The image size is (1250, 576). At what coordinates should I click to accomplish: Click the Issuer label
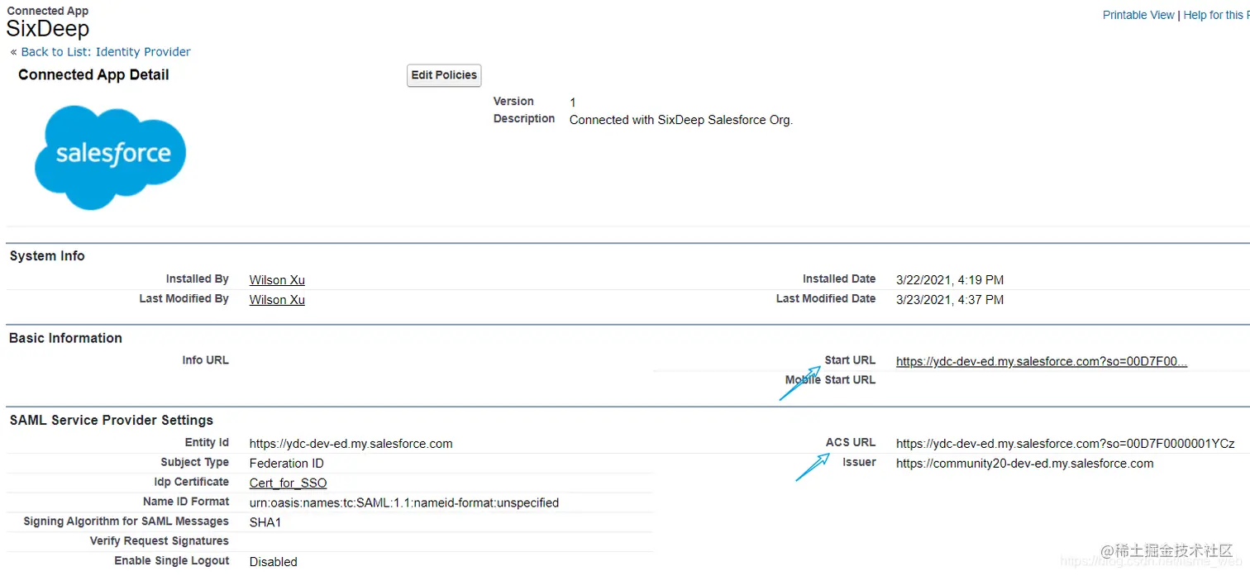click(859, 462)
